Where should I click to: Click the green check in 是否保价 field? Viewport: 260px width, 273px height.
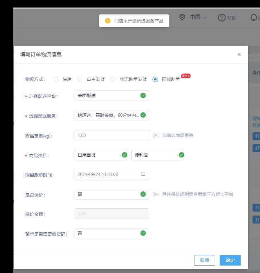(x=143, y=194)
